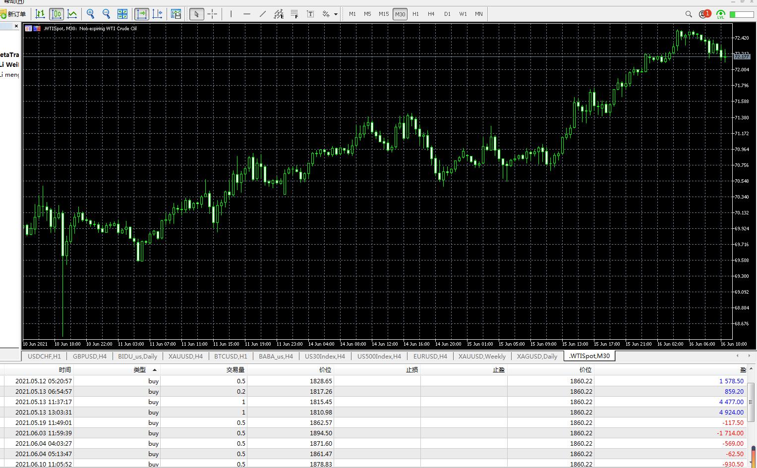Select the equidistant channel tool
This screenshot has width=757, height=468.
coord(279,14)
